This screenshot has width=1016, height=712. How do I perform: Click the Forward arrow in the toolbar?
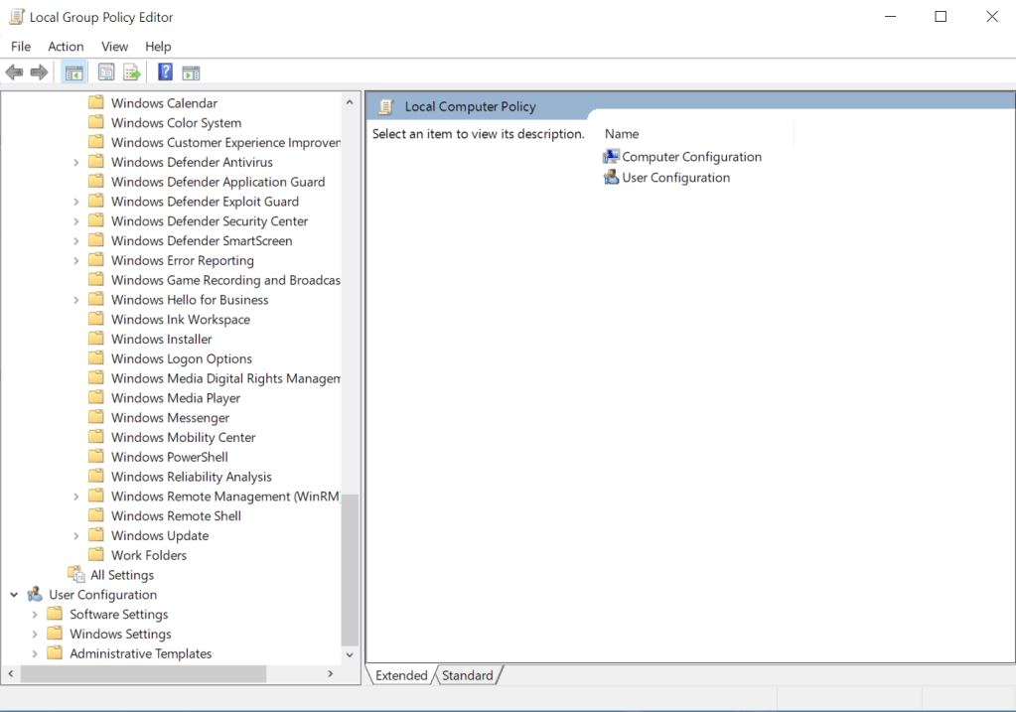click(x=39, y=72)
